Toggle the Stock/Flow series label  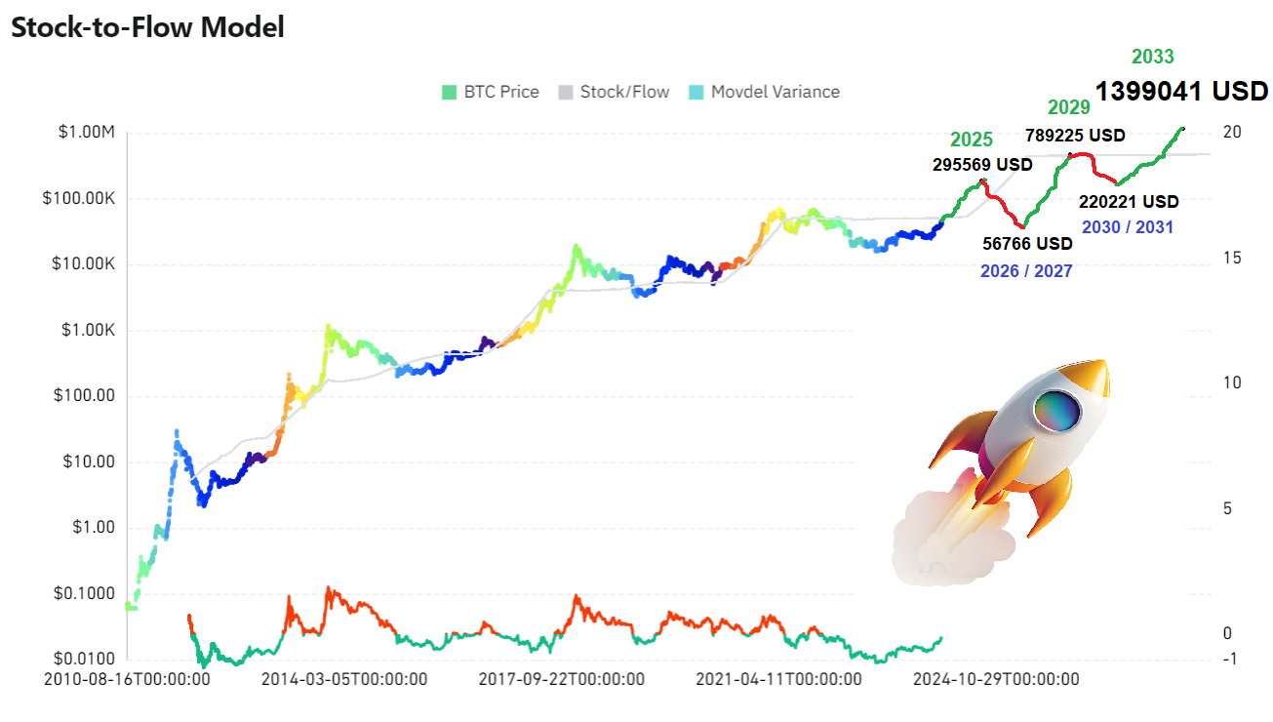(x=624, y=92)
